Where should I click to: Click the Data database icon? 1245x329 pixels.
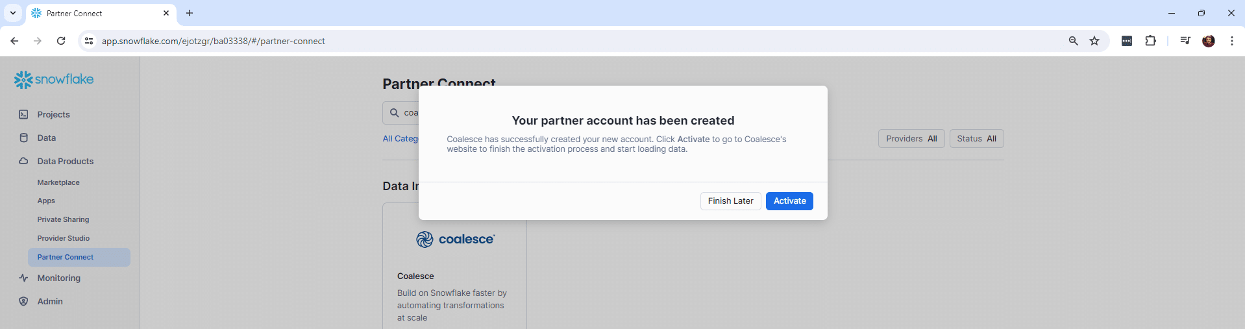[x=23, y=138]
